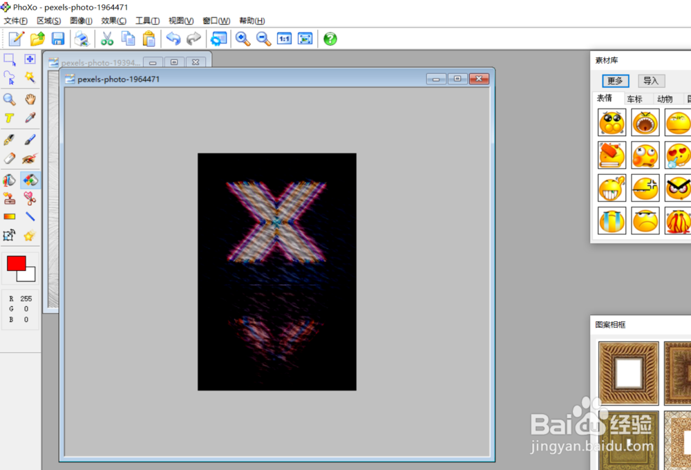
Task: Open help with the green question icon
Action: point(330,39)
